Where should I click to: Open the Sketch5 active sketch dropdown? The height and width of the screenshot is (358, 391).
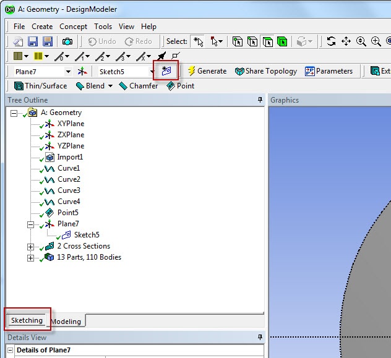(152, 72)
